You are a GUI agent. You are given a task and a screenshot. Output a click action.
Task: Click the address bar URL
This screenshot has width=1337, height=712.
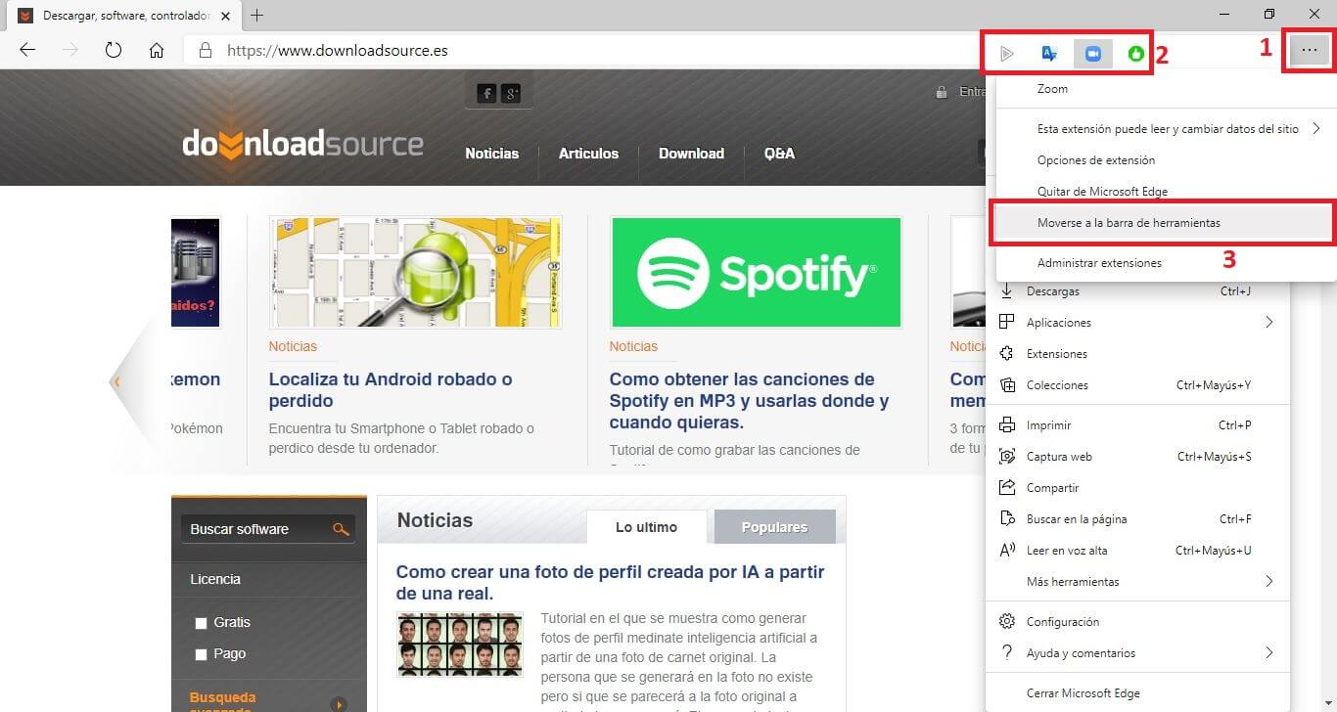pos(338,50)
